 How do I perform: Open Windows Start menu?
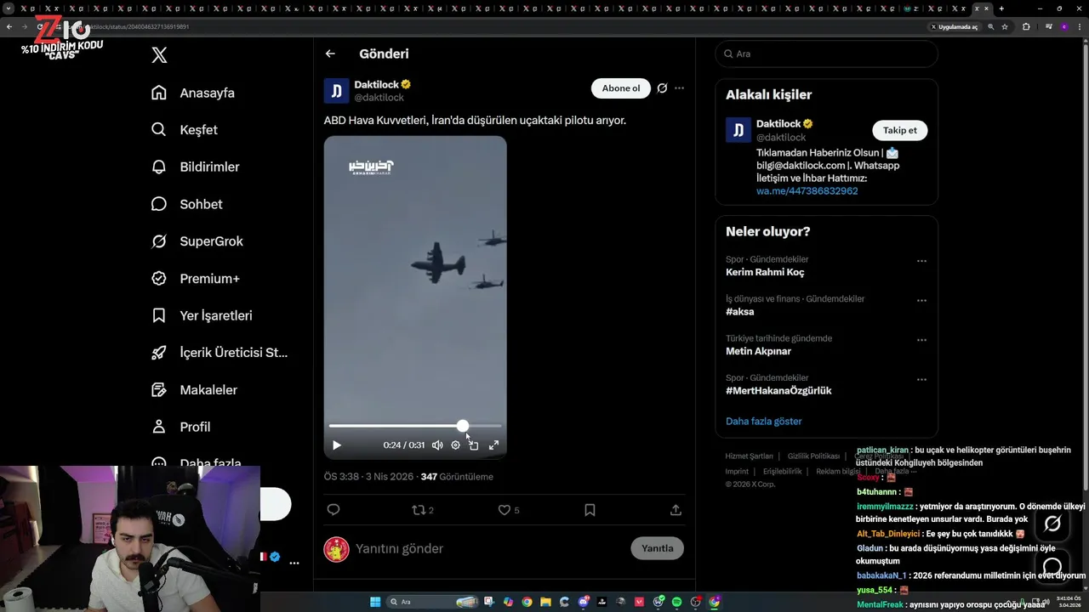(375, 602)
